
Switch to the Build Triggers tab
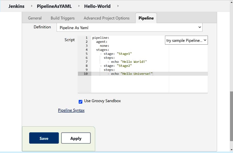[x=62, y=18]
